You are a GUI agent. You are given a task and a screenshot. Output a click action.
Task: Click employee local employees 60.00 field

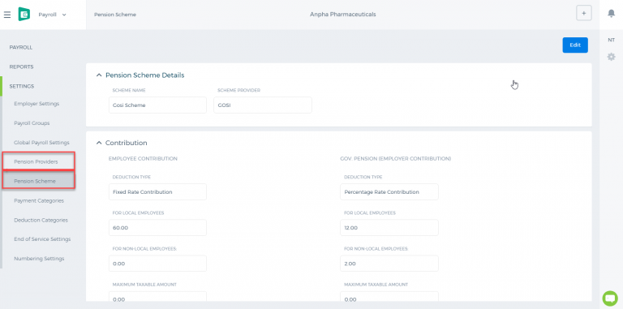tap(157, 228)
